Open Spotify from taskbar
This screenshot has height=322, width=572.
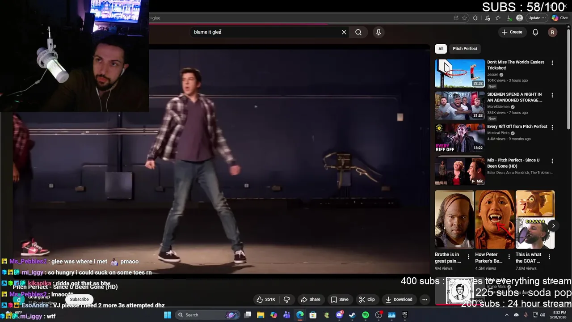[366, 315]
